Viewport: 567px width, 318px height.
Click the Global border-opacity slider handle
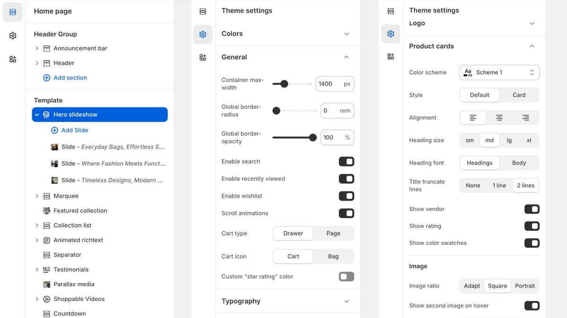(x=313, y=138)
